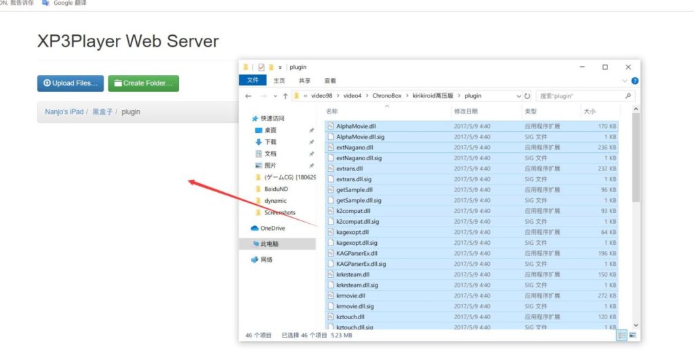The width and height of the screenshot is (694, 353).
Task: Click the Upload Files button
Action: [70, 83]
